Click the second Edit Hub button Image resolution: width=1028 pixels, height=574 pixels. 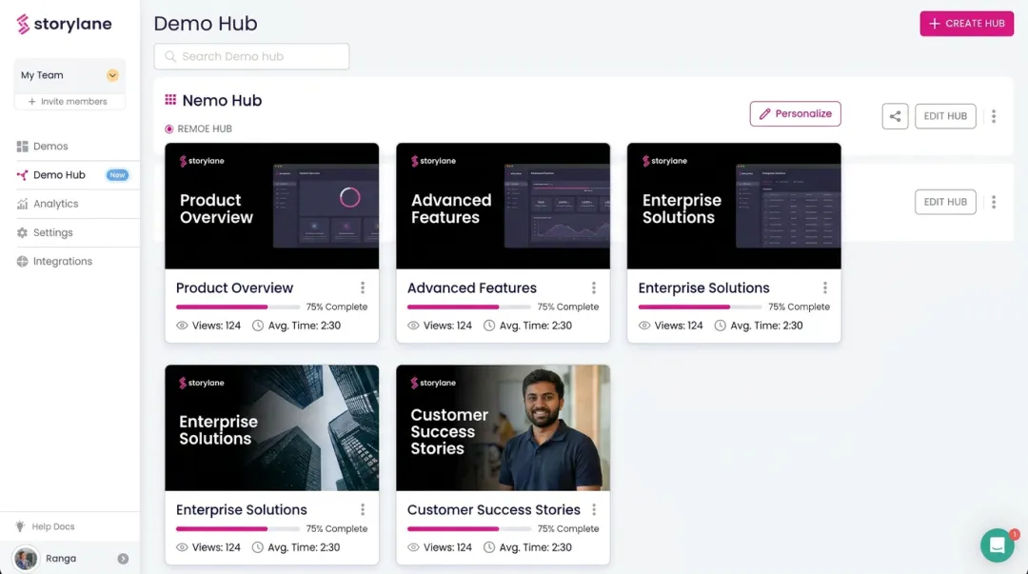[x=945, y=202]
